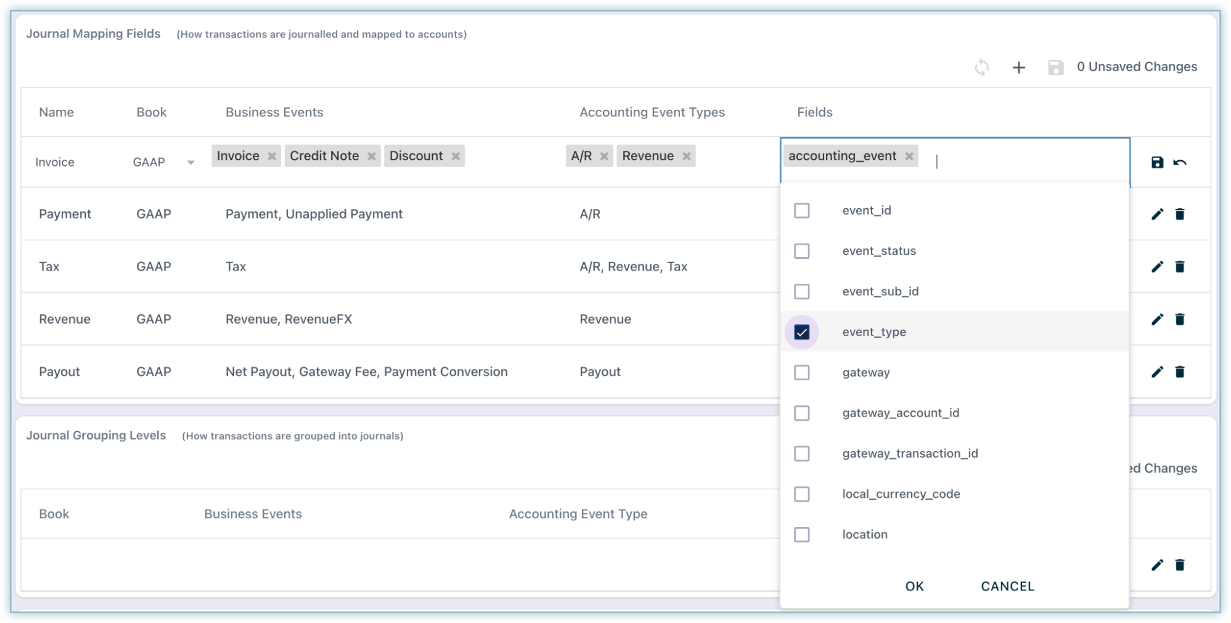The width and height of the screenshot is (1231, 623).
Task: Click into the Fields input box
Action: coord(1027,161)
